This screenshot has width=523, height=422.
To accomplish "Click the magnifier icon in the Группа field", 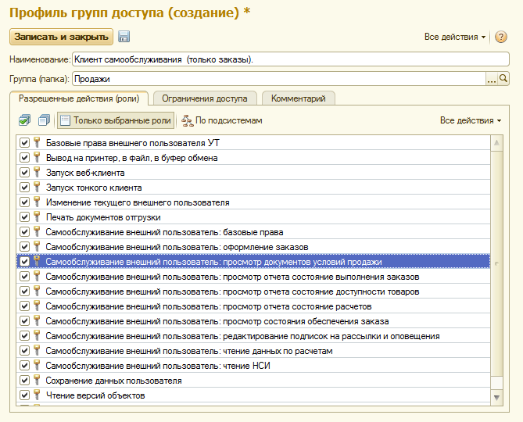I will point(503,78).
